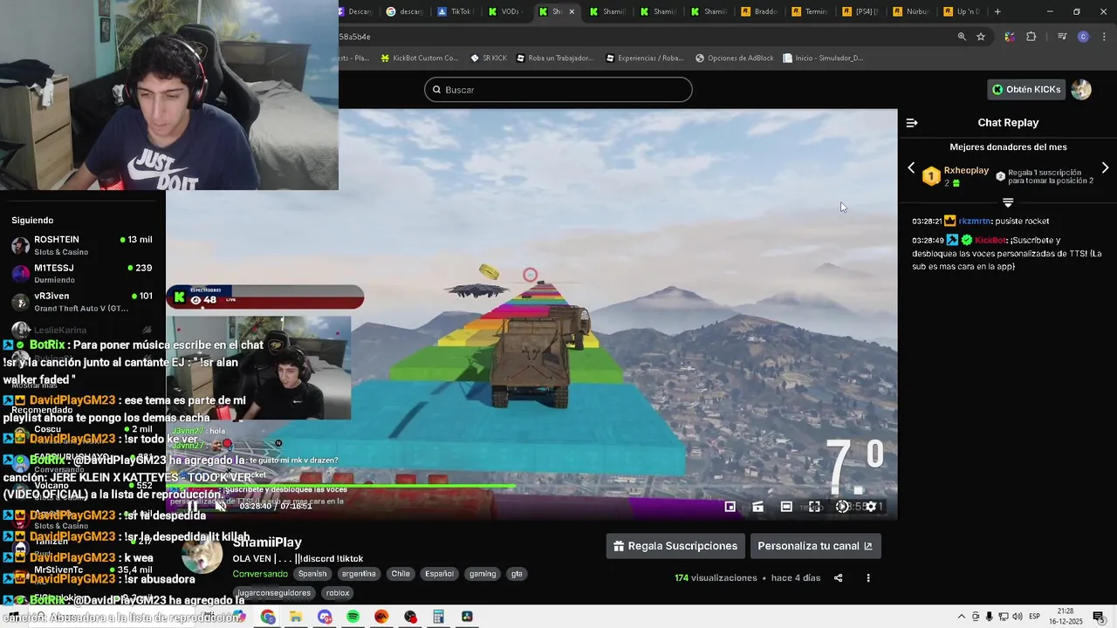This screenshot has height=628, width=1117.
Task: Open KickBot Custom Co... bookmark
Action: [420, 58]
